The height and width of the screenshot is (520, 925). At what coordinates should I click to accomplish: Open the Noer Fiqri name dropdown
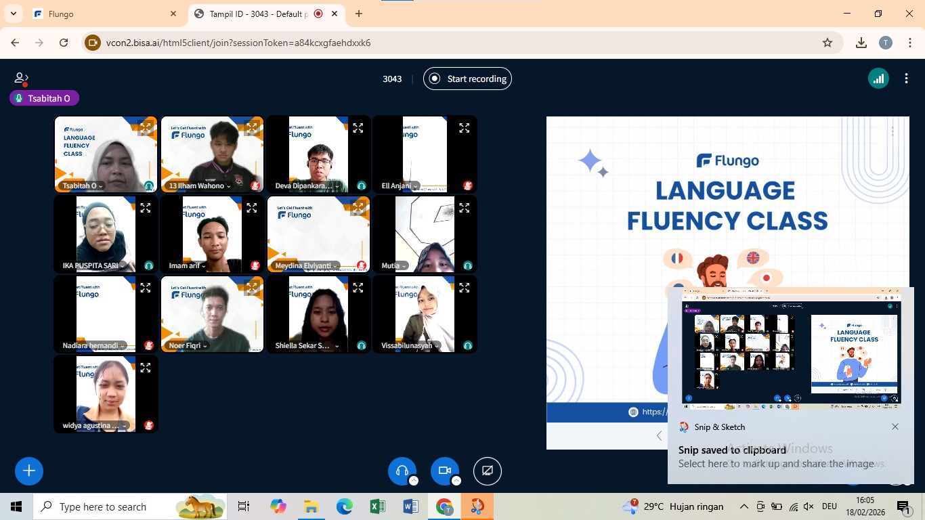(x=188, y=345)
